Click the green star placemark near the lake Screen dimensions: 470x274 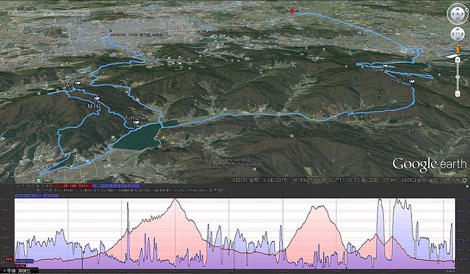point(113,138)
